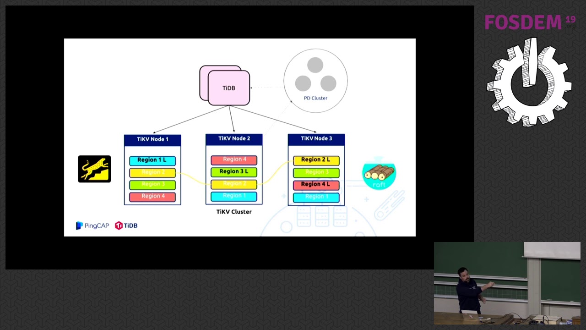Viewport: 586px width, 330px height.
Task: Select green Region 3 in TiKV Node 1
Action: (152, 184)
